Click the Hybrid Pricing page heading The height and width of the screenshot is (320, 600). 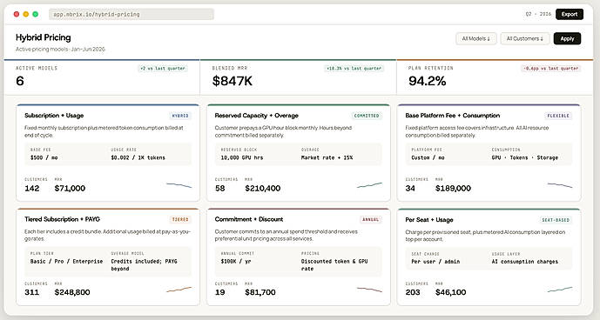click(44, 37)
